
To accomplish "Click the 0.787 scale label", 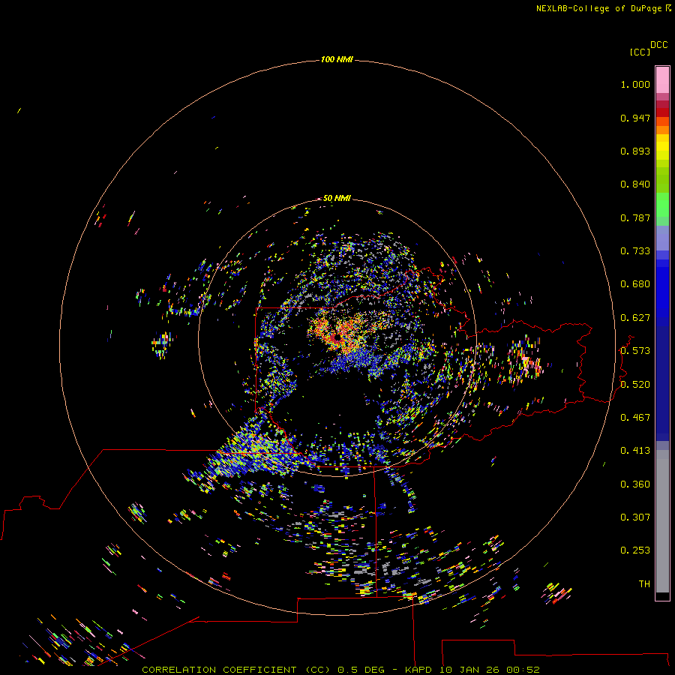I will click(x=635, y=217).
